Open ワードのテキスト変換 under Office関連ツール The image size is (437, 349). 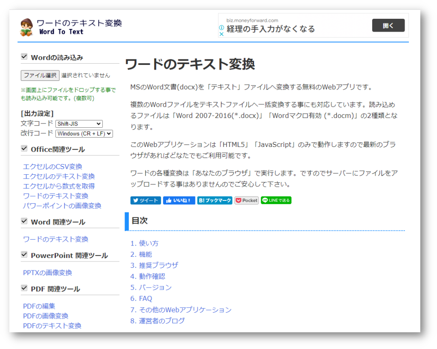click(56, 196)
